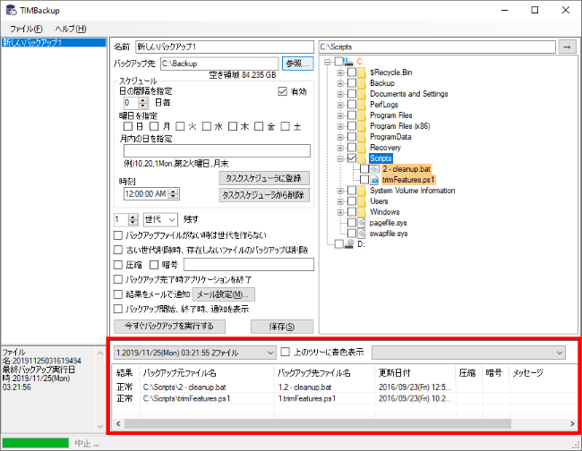Check バックアップ完了時アプリケーションを終了 option
The image size is (582, 451).
click(118, 280)
